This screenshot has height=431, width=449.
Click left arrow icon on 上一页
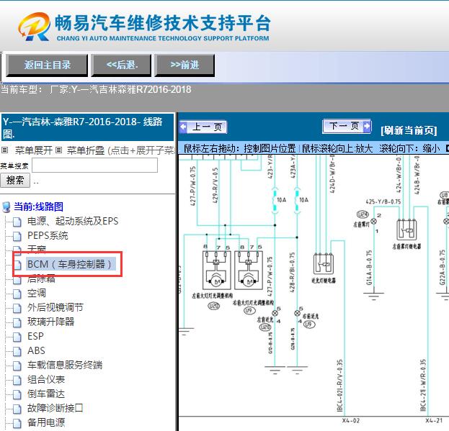pyautogui.click(x=183, y=127)
